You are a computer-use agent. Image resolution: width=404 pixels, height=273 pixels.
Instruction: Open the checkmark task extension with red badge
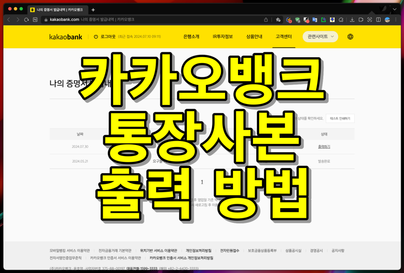click(x=289, y=20)
